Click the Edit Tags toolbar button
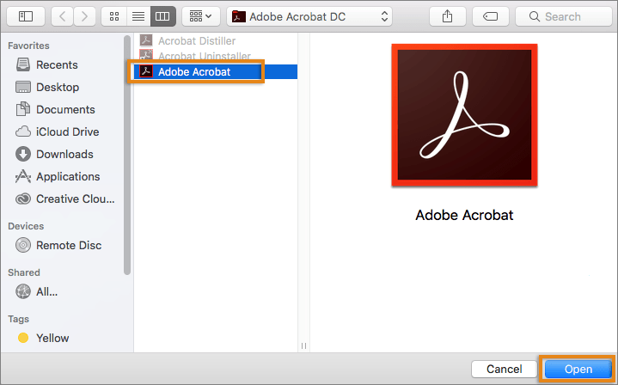 [490, 16]
